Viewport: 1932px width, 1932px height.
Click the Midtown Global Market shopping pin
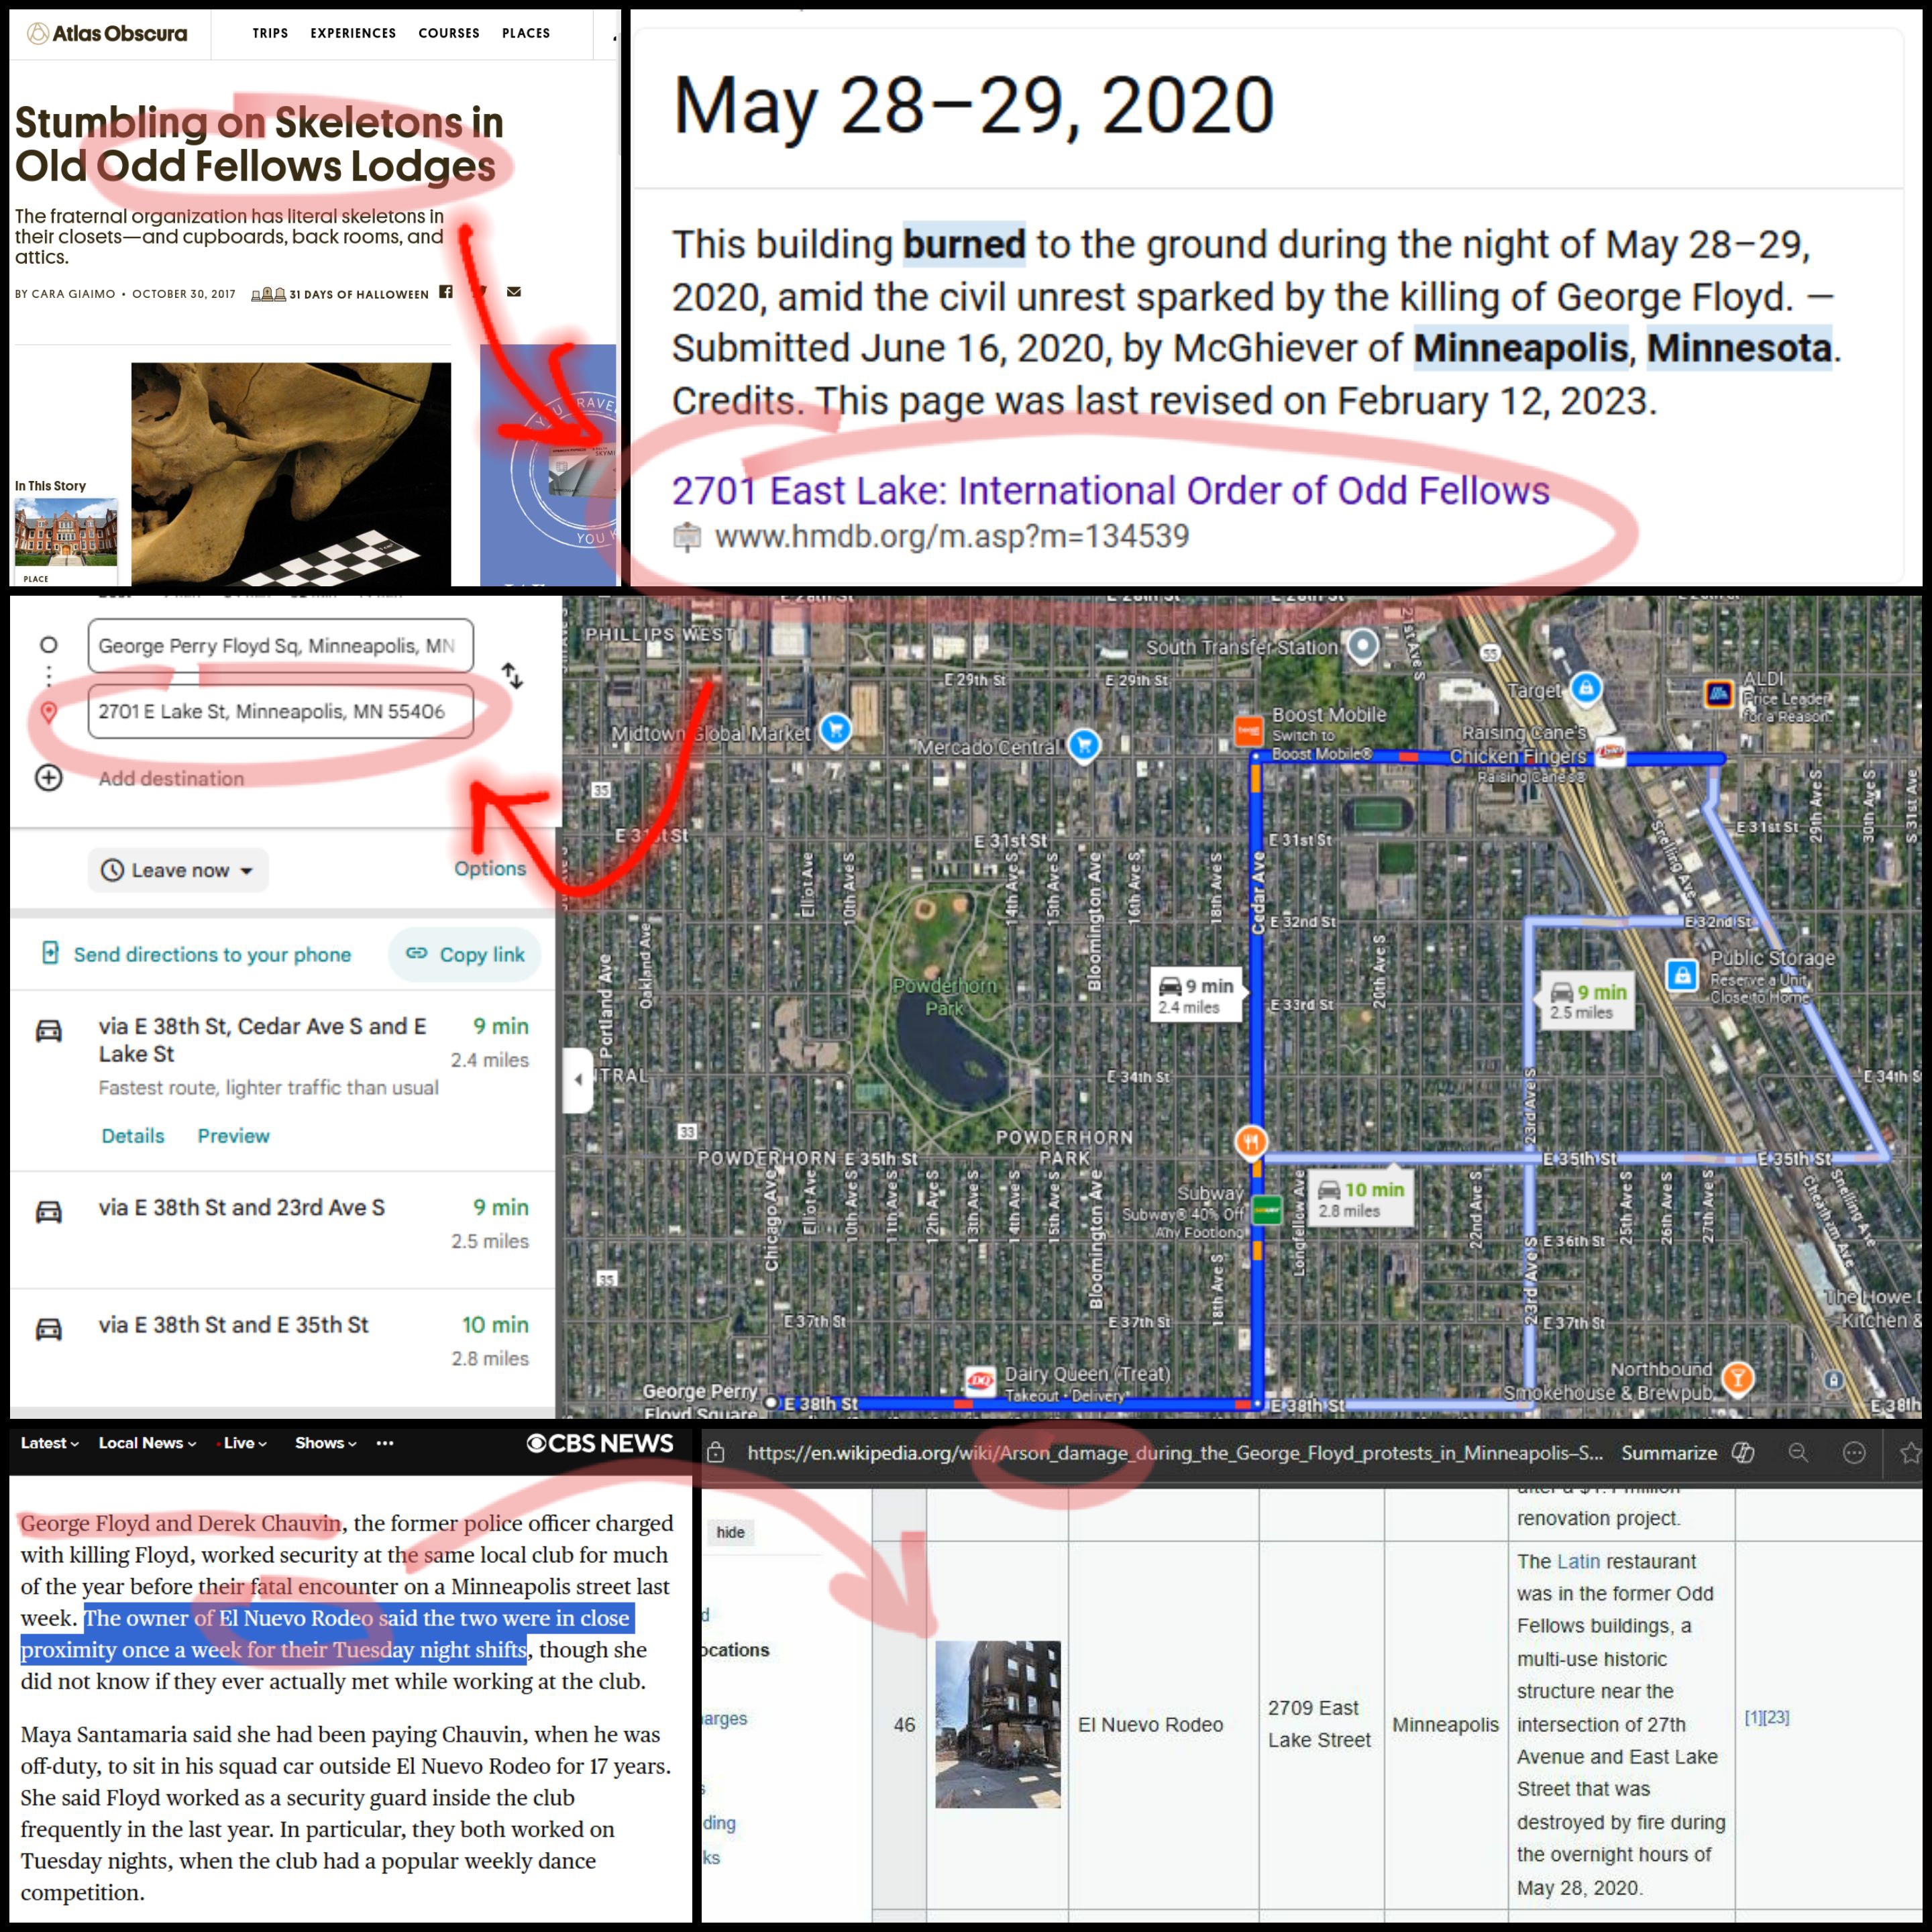click(835, 730)
